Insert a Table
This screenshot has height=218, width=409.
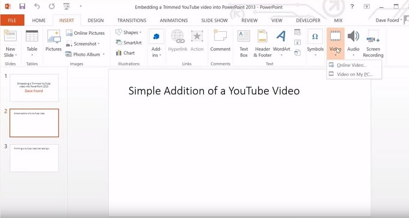tap(32, 43)
